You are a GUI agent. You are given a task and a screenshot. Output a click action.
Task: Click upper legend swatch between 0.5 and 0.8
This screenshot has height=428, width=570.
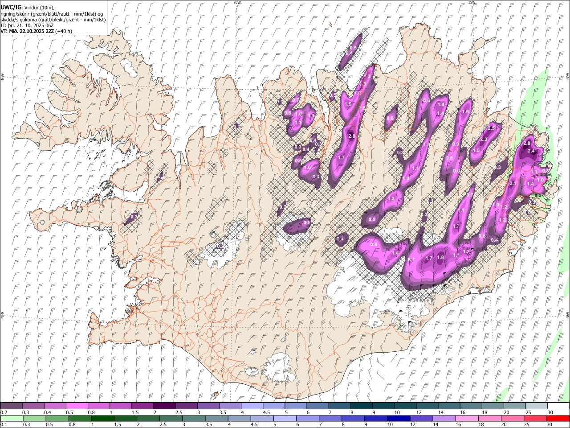(77, 406)
